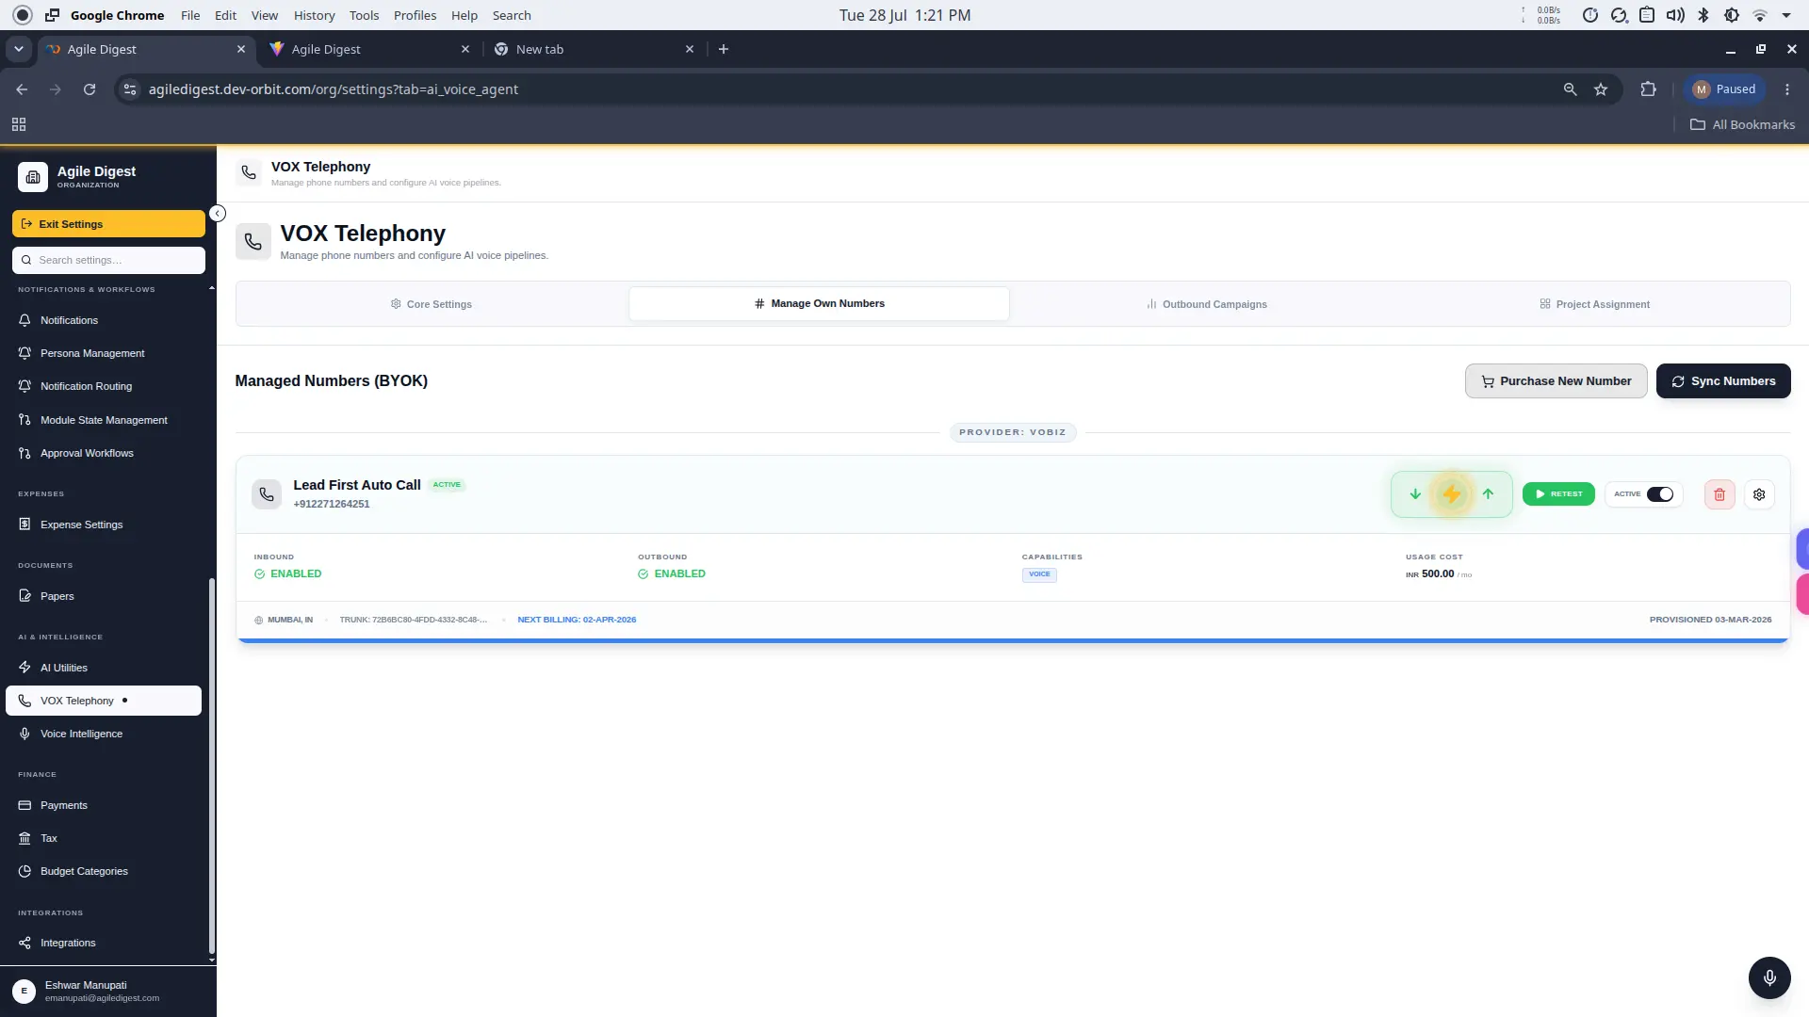Open the apps grid in bookmarks bar

[19, 124]
